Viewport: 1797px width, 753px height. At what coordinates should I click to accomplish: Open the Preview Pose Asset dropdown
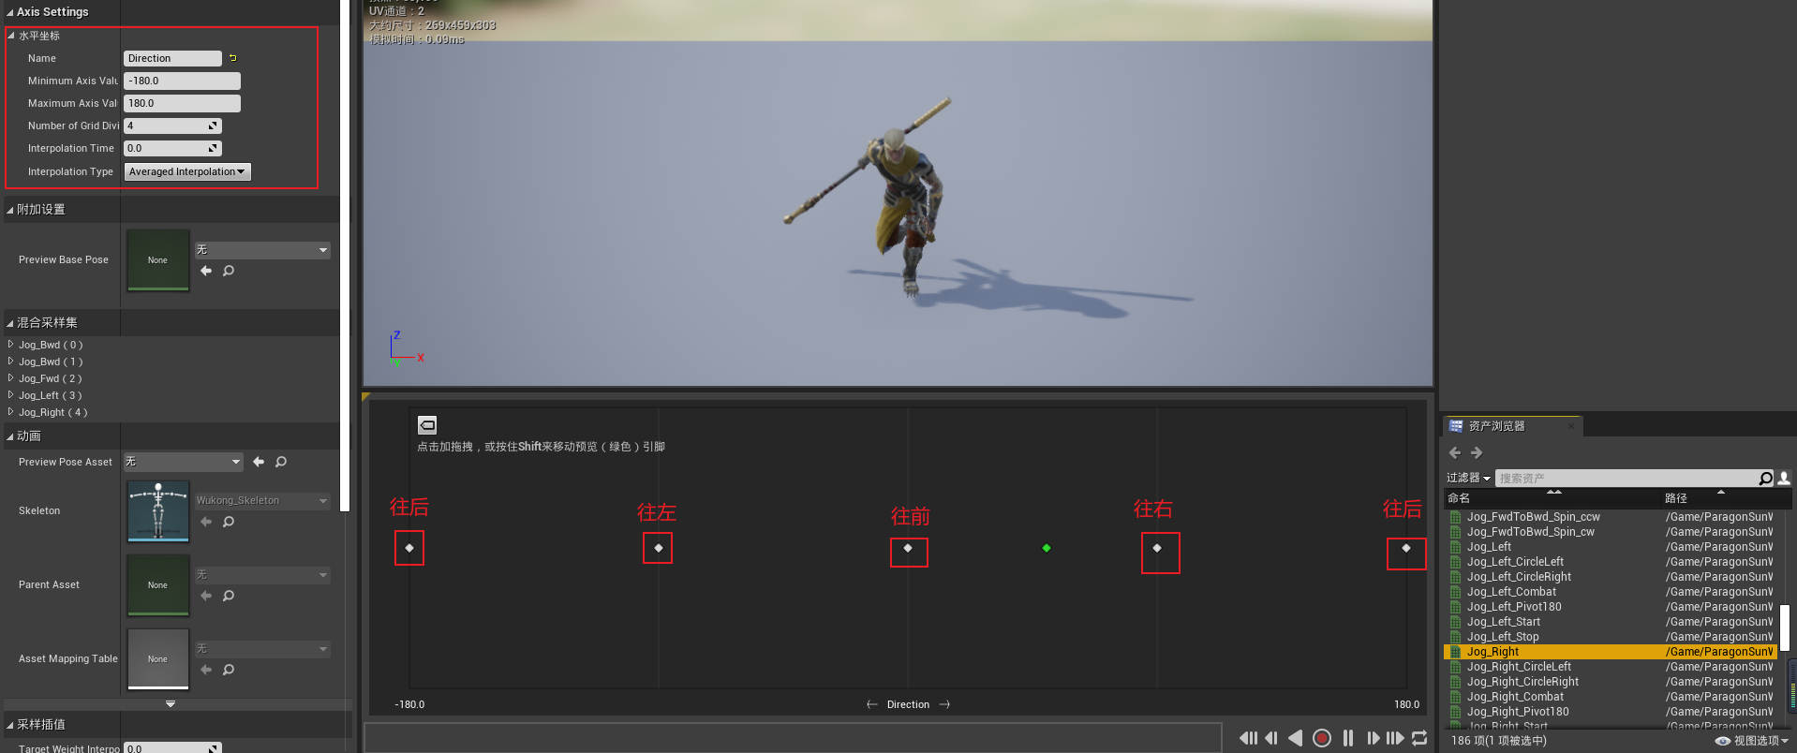click(x=184, y=462)
